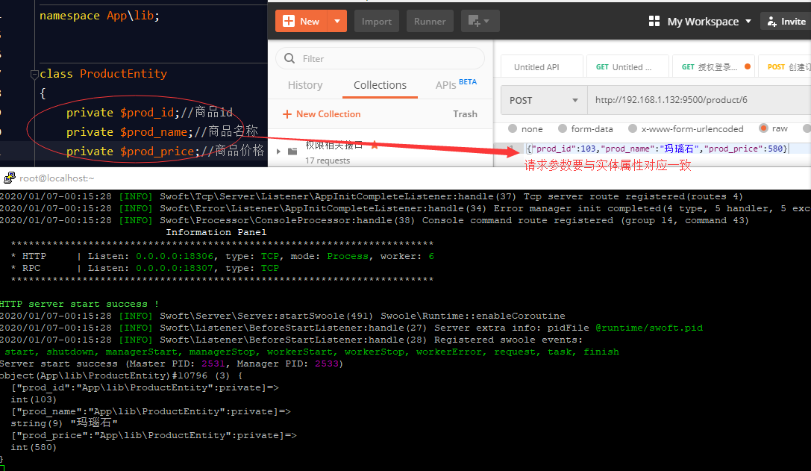Click the 'class ProductEntity' declaration
The image size is (811, 471).
coord(103,73)
